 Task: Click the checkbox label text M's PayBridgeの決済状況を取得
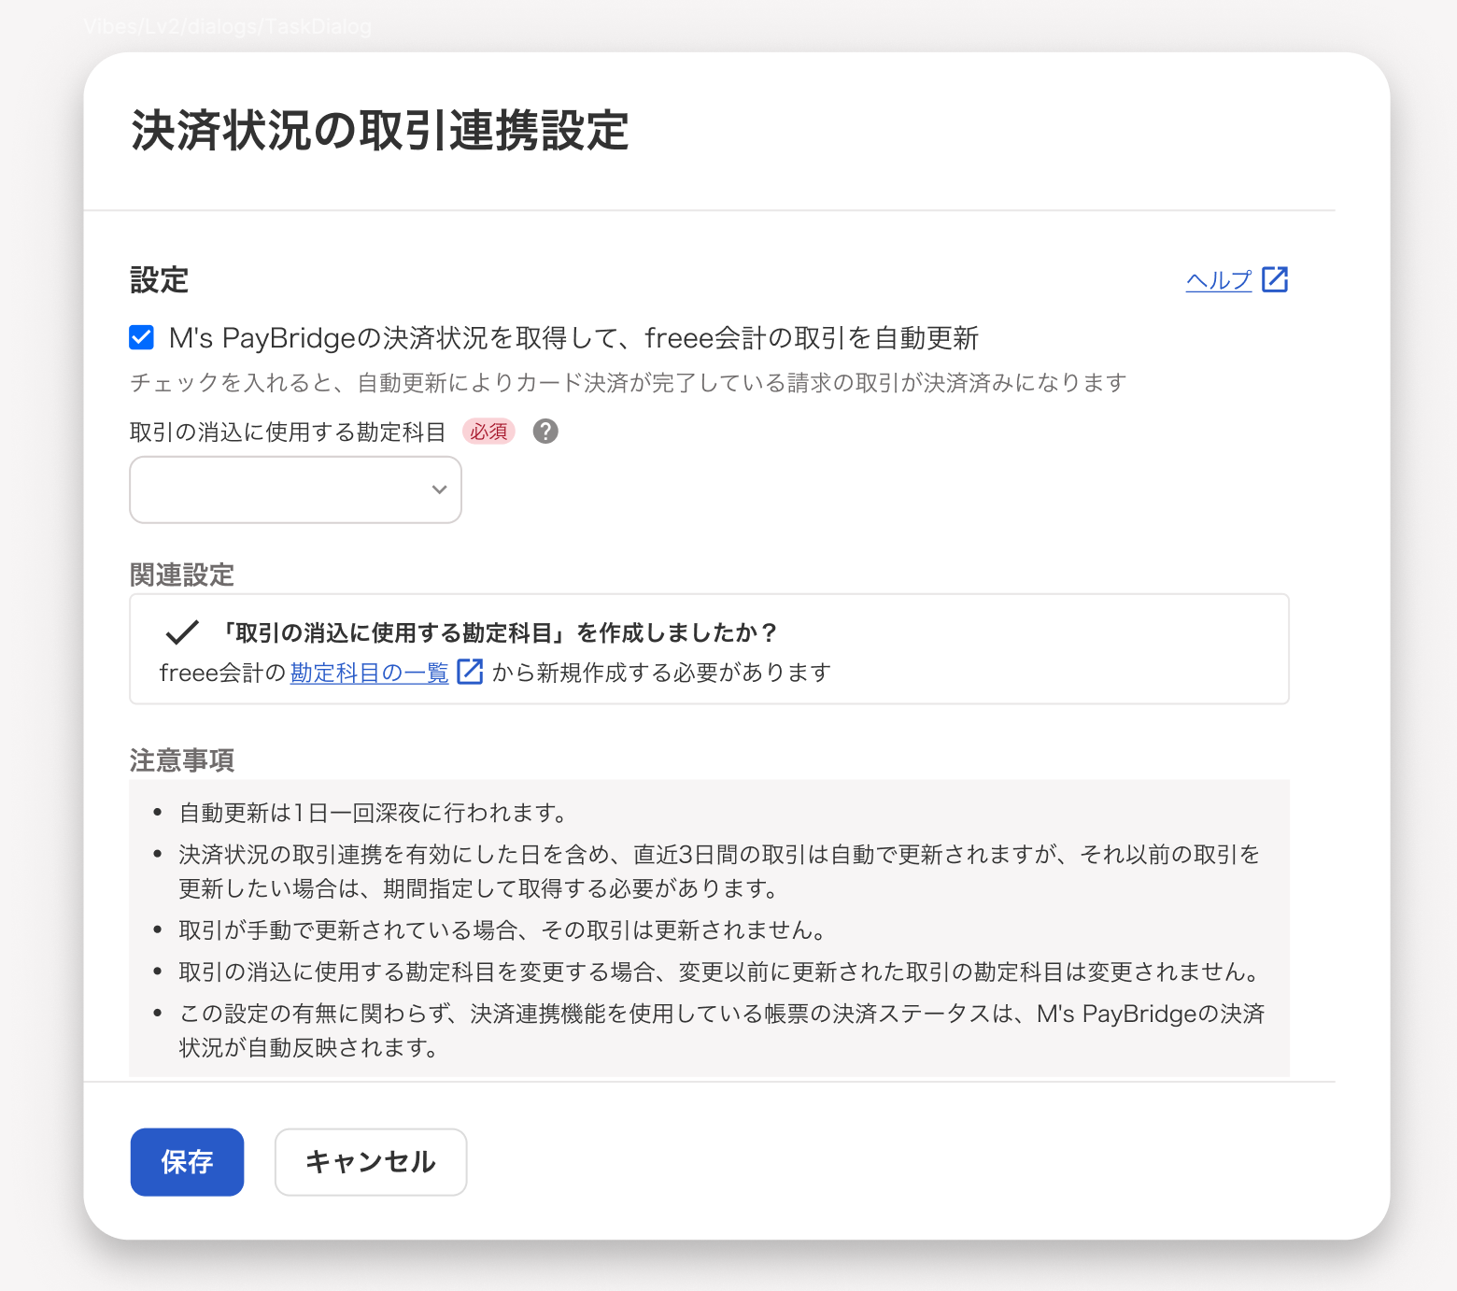573,338
